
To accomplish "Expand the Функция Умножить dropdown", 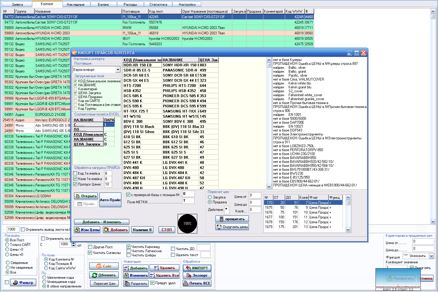I will coord(431,256).
